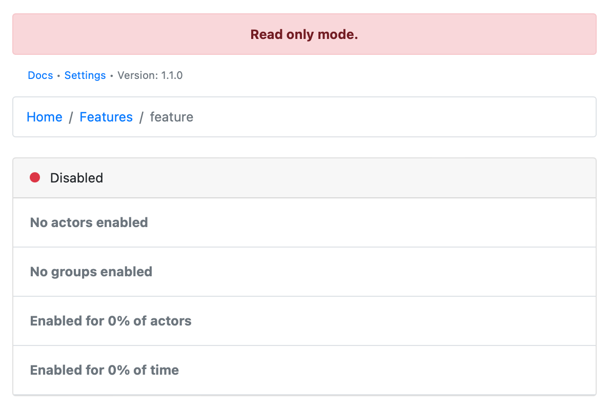Click the word 'groups' in the groups row
Viewport: 610px width, 408px height.
[x=74, y=272]
